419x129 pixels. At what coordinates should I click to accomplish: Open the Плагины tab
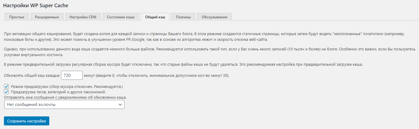click(x=183, y=17)
